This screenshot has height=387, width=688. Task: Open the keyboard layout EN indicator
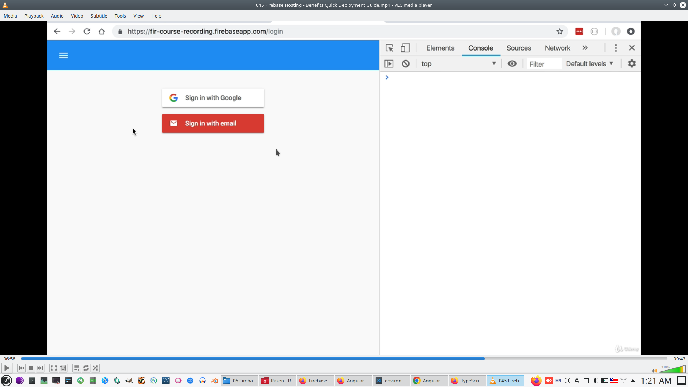[558, 381]
